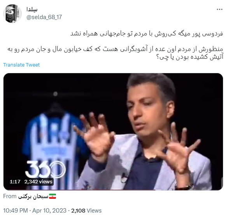
Task: Open the @selda_68_17 handle link
Action: [44, 17]
